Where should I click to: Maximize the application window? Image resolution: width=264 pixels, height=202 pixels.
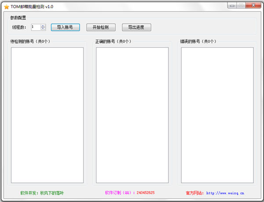241,5
